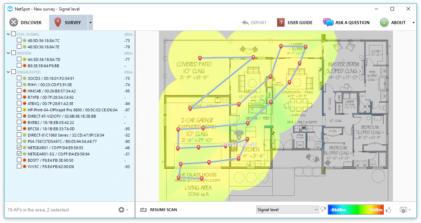Click the thumbs-up strong signal icon

point(388,210)
